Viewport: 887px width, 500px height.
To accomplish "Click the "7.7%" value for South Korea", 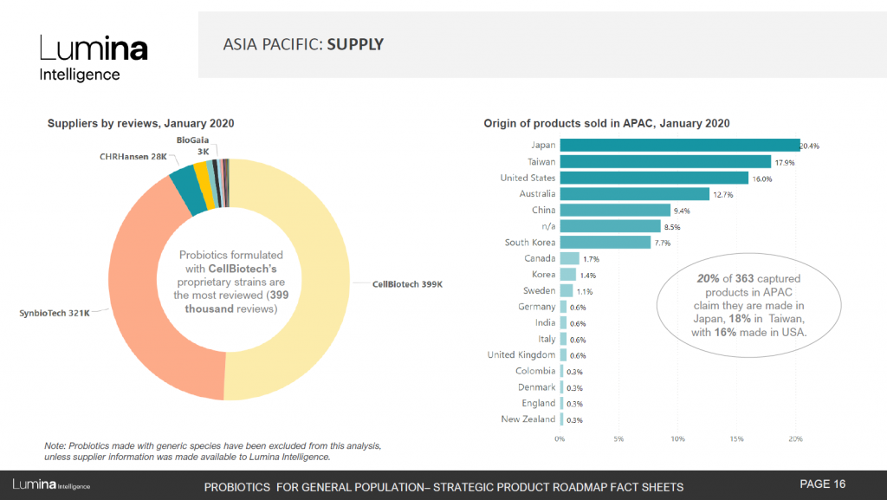I will coord(663,244).
